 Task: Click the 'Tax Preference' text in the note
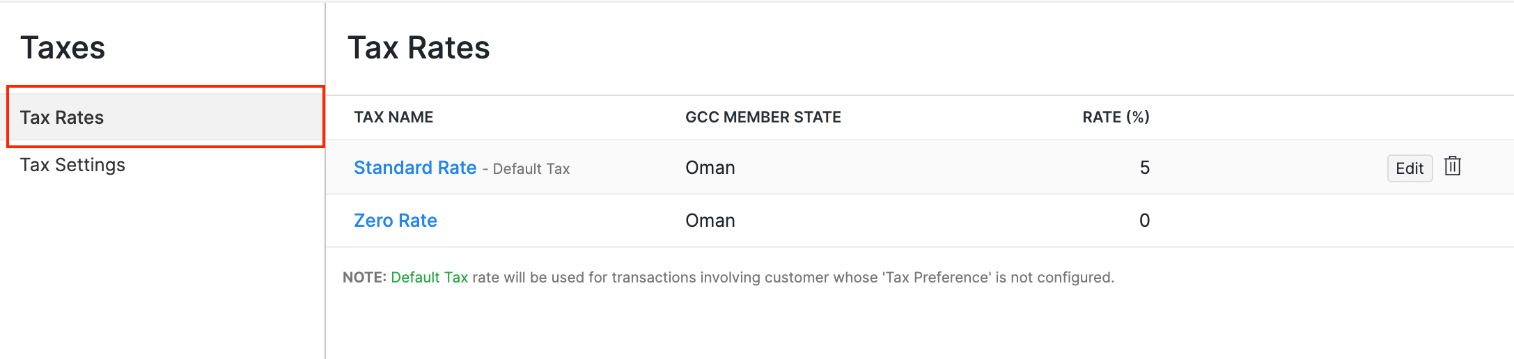point(937,278)
